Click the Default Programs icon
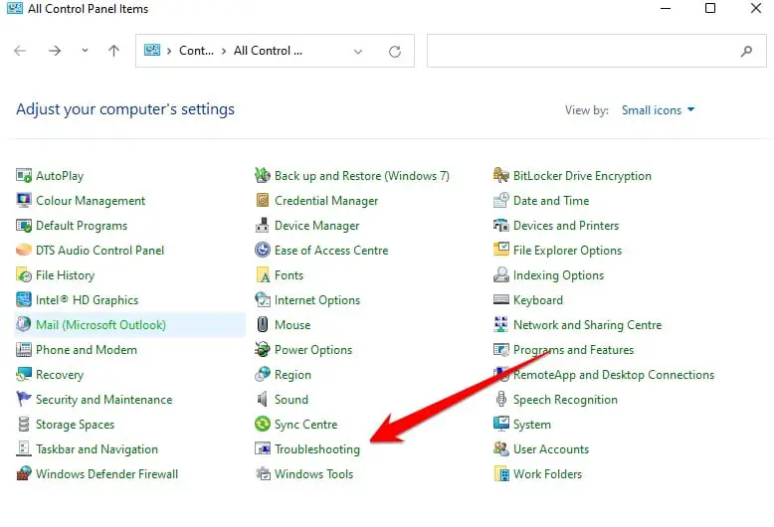This screenshot has width=774, height=527. 24,225
